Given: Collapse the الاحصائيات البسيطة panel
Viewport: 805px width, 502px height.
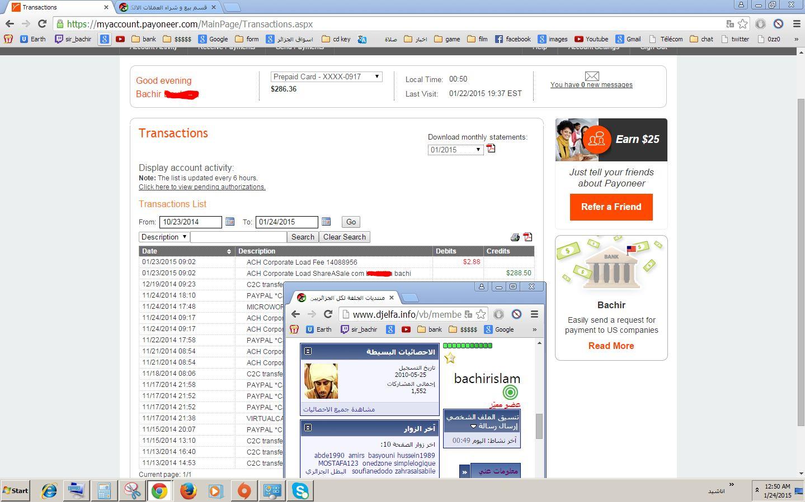Looking at the screenshot, I should tap(308, 351).
